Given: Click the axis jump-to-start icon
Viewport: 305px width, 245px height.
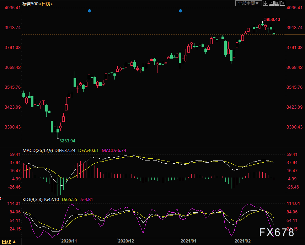Looking at the screenshot, I should click(x=271, y=3).
